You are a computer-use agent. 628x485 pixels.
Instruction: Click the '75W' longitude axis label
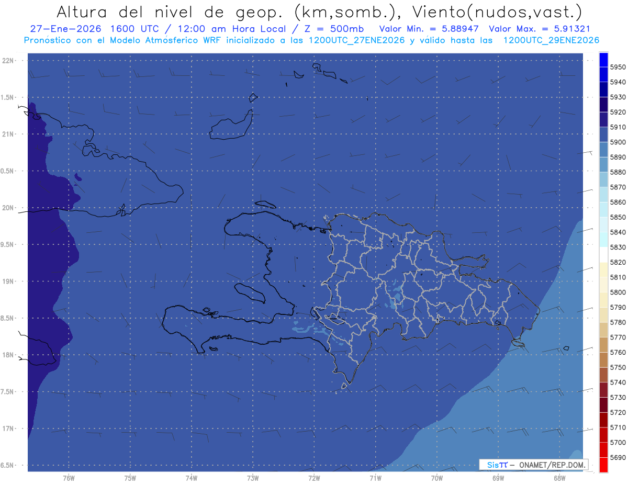130,478
